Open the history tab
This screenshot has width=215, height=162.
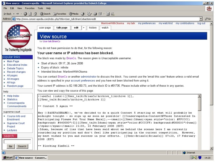[93, 28]
